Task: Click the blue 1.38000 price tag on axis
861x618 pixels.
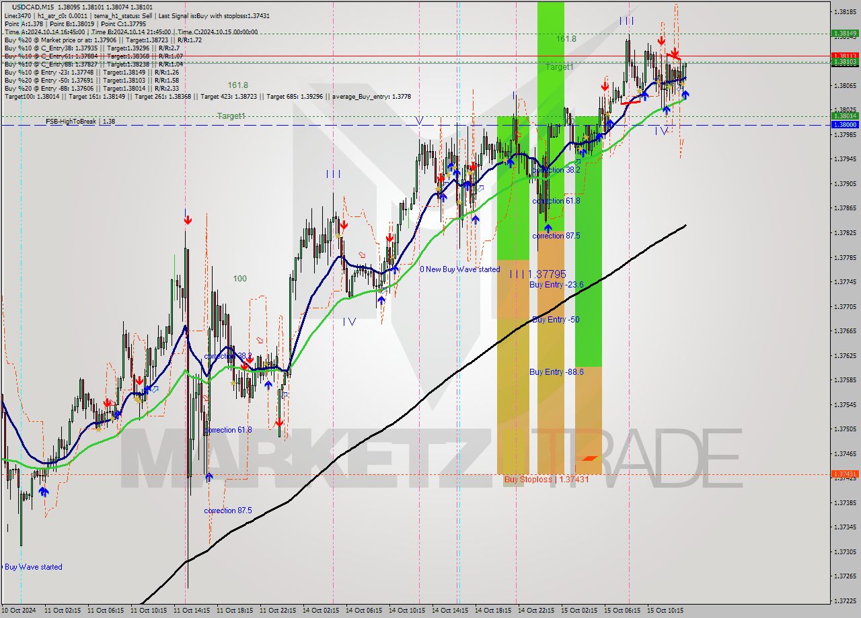Action: [x=844, y=125]
